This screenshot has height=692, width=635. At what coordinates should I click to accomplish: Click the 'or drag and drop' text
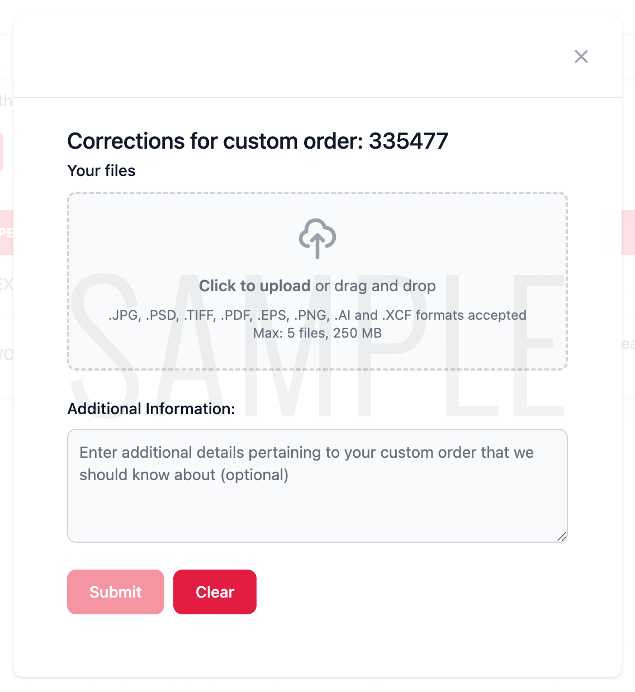point(376,286)
